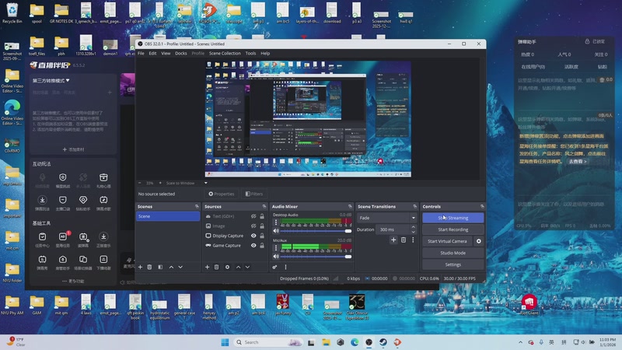Open advanced audio properties gears icon

274,267
